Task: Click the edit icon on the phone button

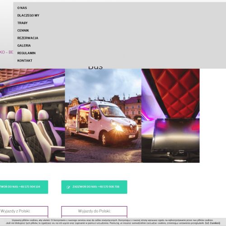Action: coord(68,187)
